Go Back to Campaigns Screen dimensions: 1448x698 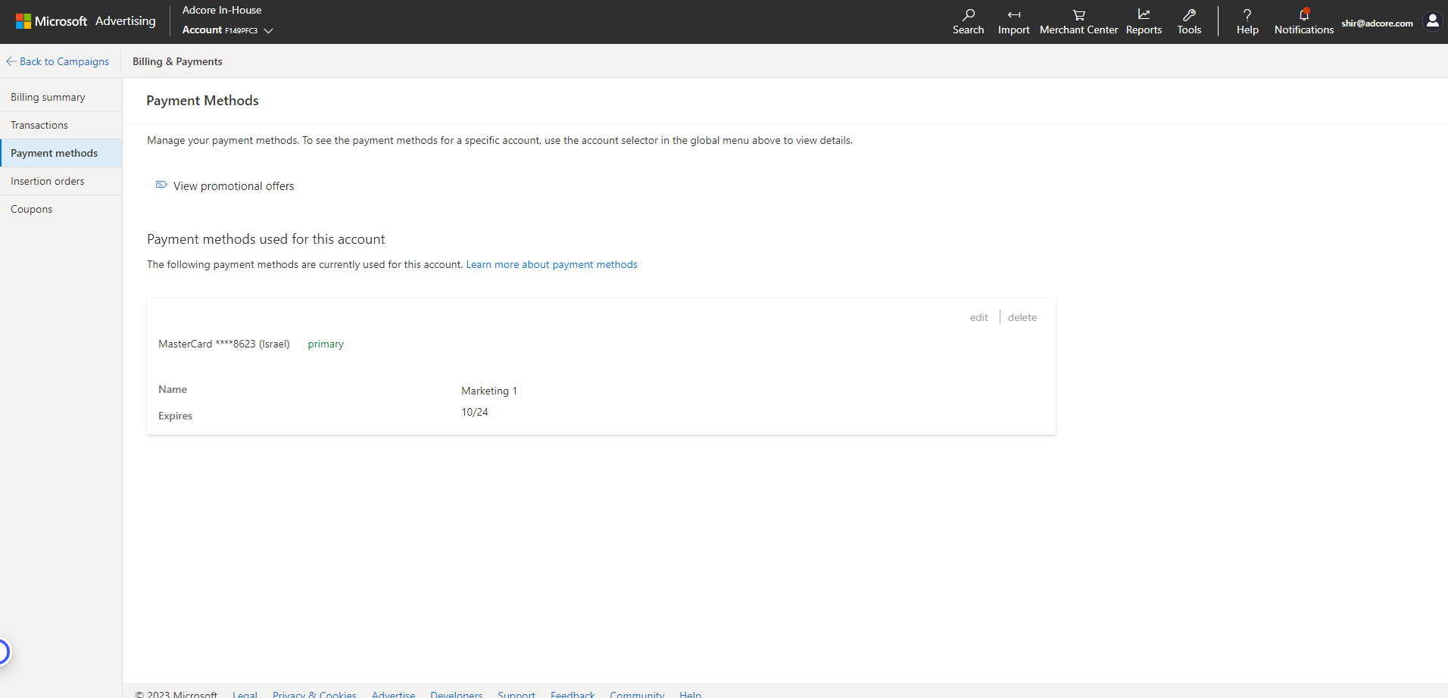58,61
